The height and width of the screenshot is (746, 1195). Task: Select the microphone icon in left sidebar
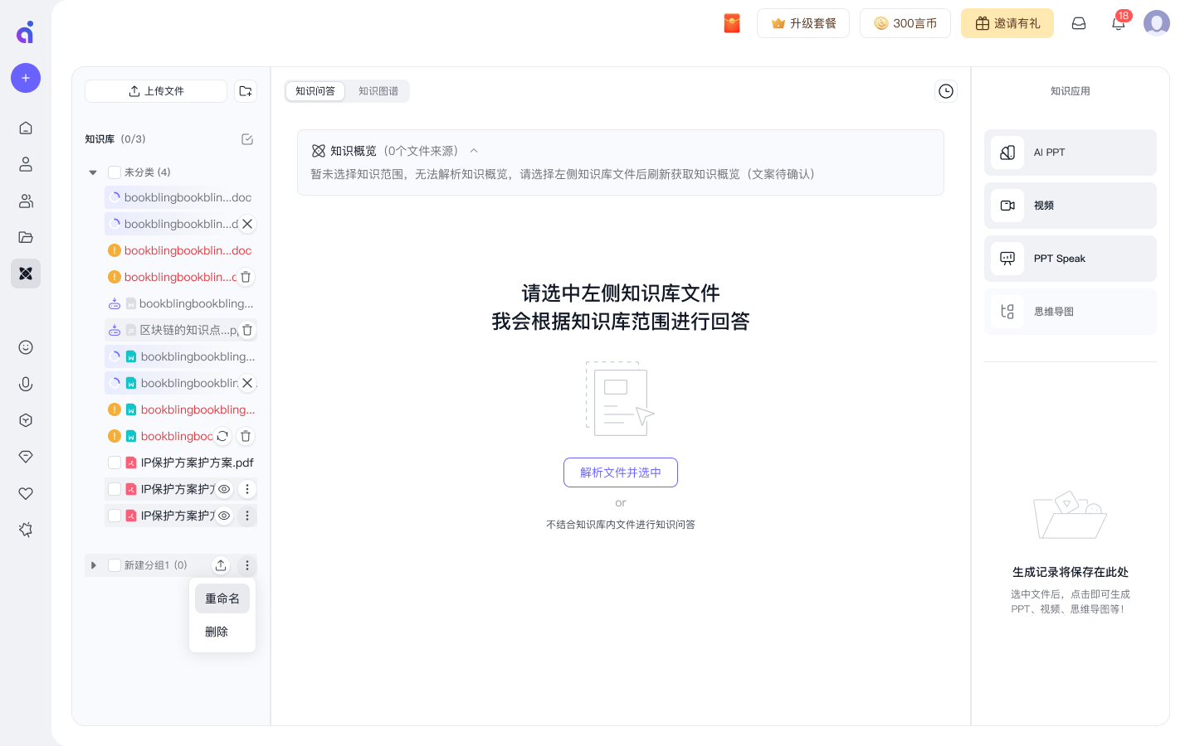pos(25,384)
